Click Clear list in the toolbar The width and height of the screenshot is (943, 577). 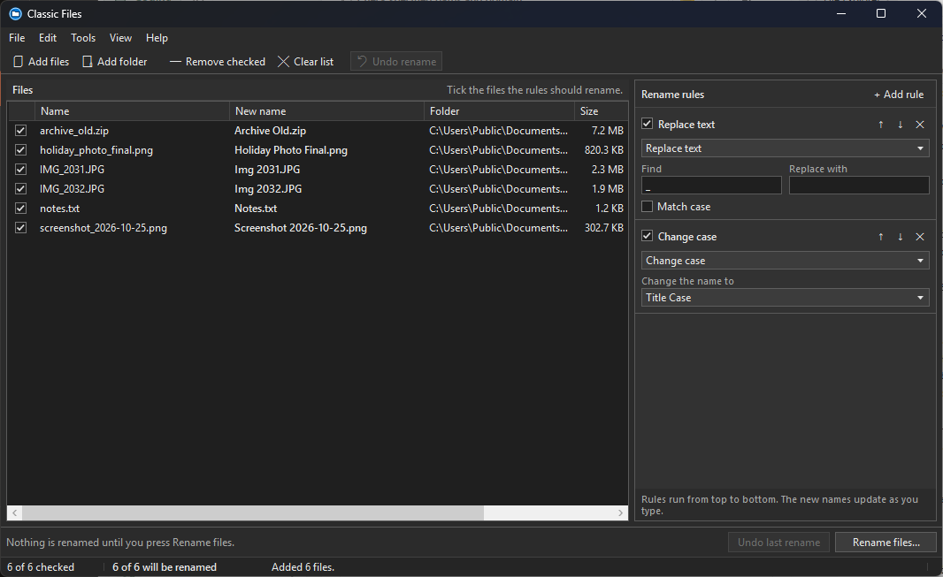pos(305,61)
